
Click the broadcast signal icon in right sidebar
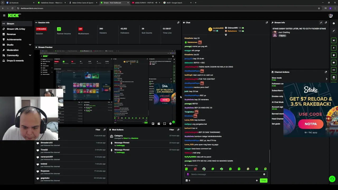coord(334,70)
